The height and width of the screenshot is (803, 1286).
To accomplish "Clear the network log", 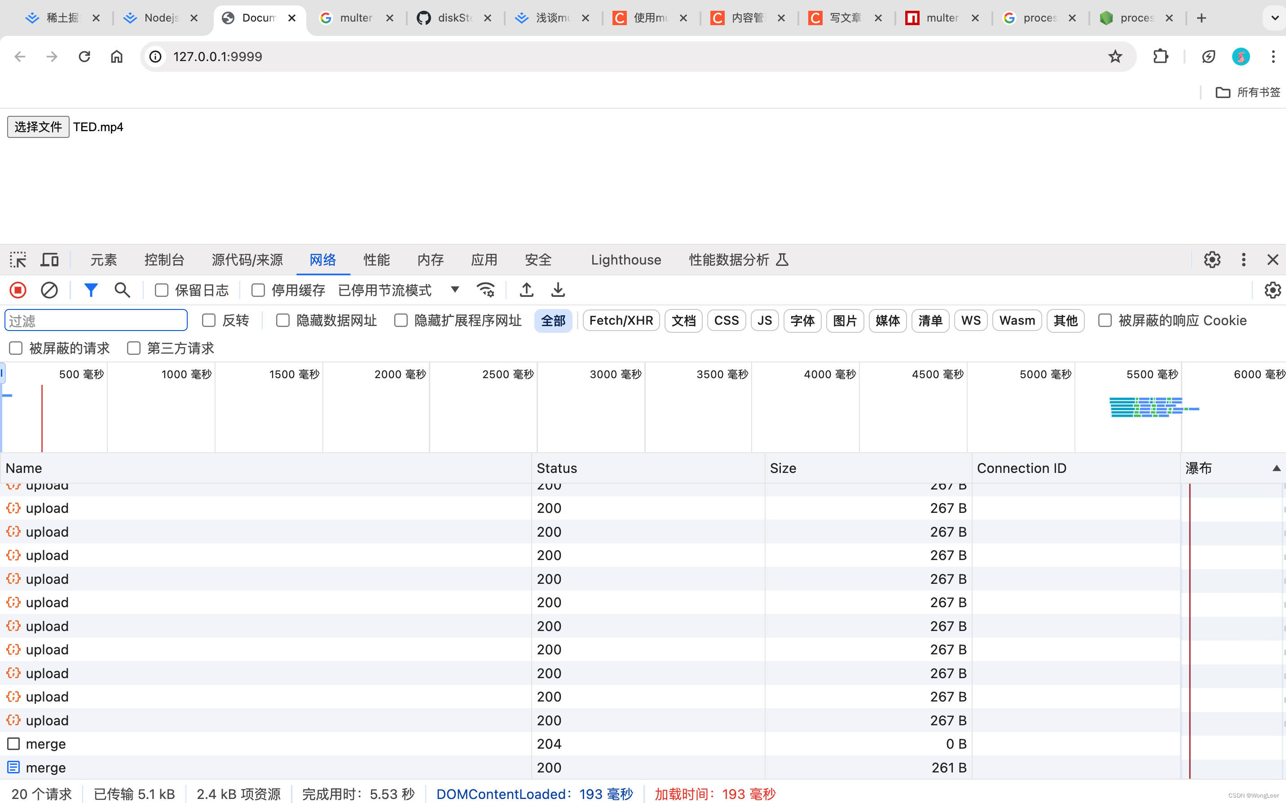I will [x=49, y=290].
